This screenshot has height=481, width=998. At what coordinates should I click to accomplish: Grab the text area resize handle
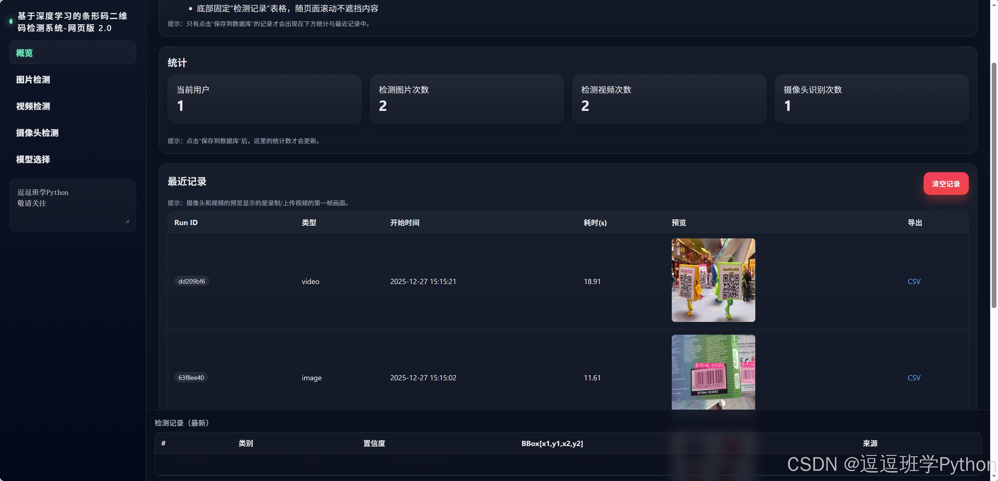tap(127, 221)
